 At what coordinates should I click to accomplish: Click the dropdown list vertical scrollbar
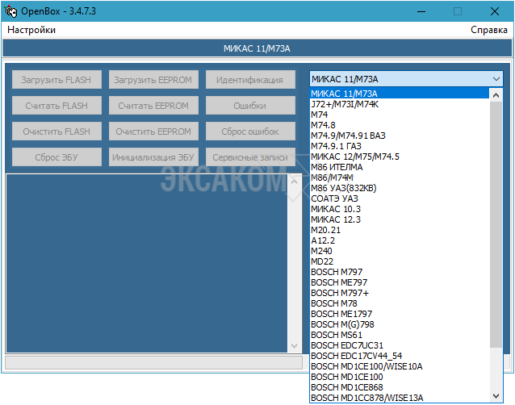(x=496, y=242)
